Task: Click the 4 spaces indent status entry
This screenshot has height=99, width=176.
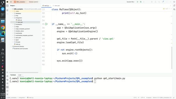Action: click(x=149, y=98)
